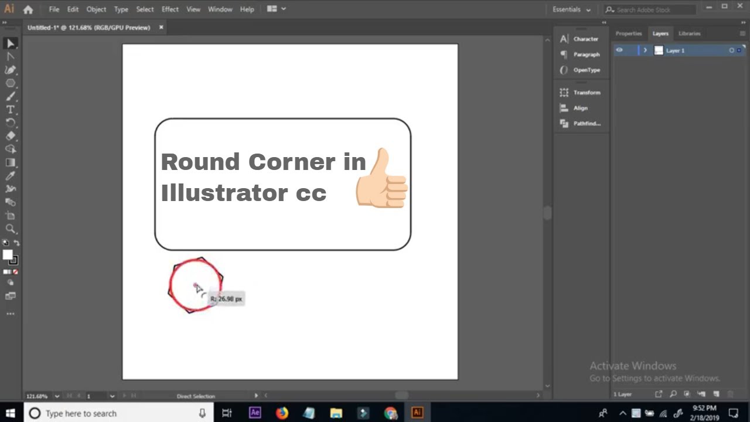Locate object using Layers panel magnifier
Screen dimensions: 750x422
[x=673, y=394]
